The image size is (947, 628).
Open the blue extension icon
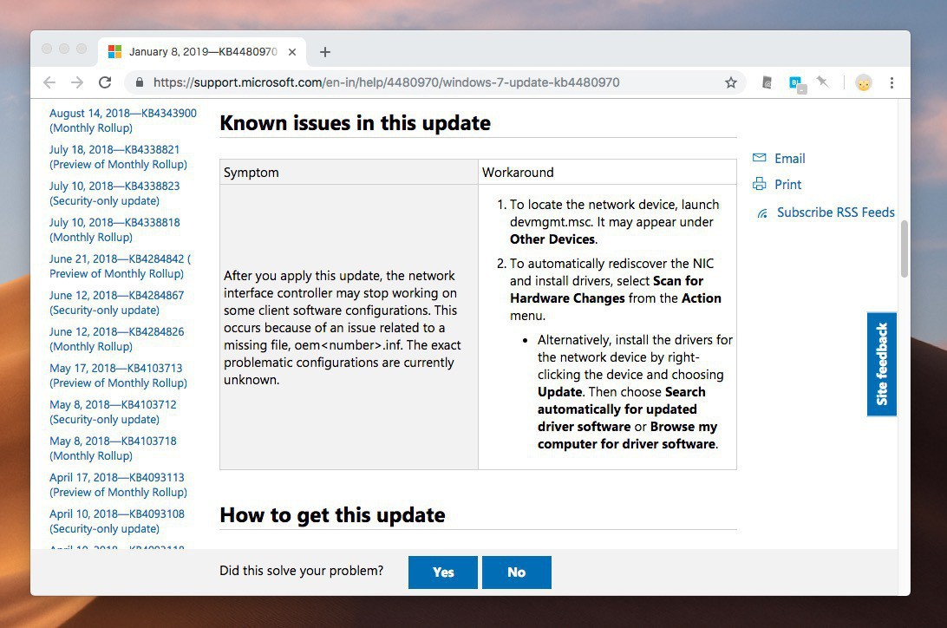797,83
